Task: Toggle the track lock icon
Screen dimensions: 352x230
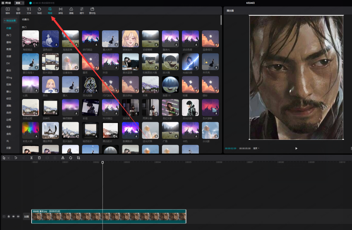Action: tap(9, 216)
